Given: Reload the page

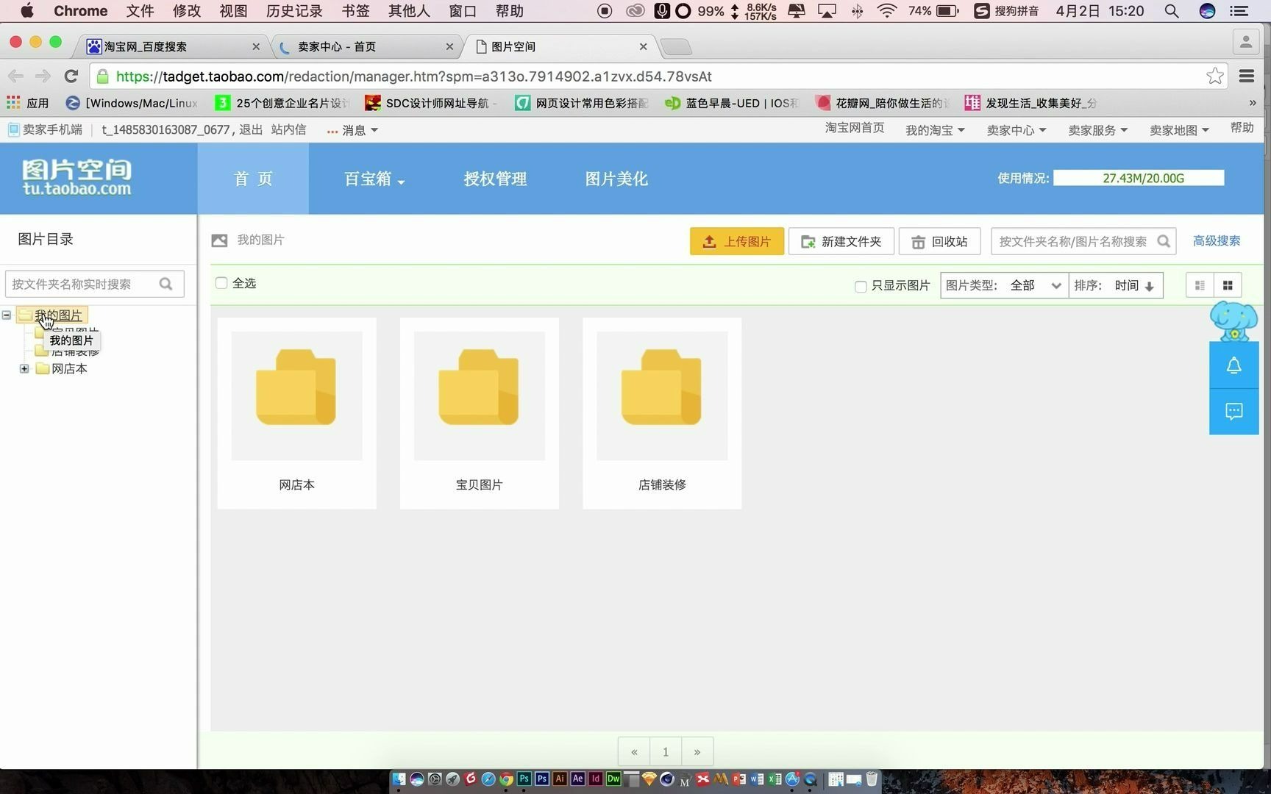Looking at the screenshot, I should [x=71, y=76].
